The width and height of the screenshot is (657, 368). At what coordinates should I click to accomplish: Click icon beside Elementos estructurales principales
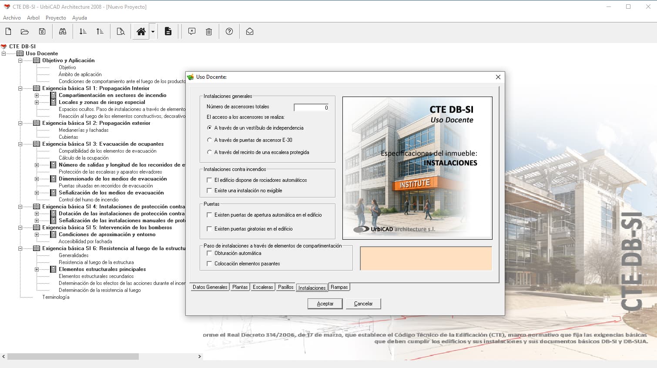[53, 269]
